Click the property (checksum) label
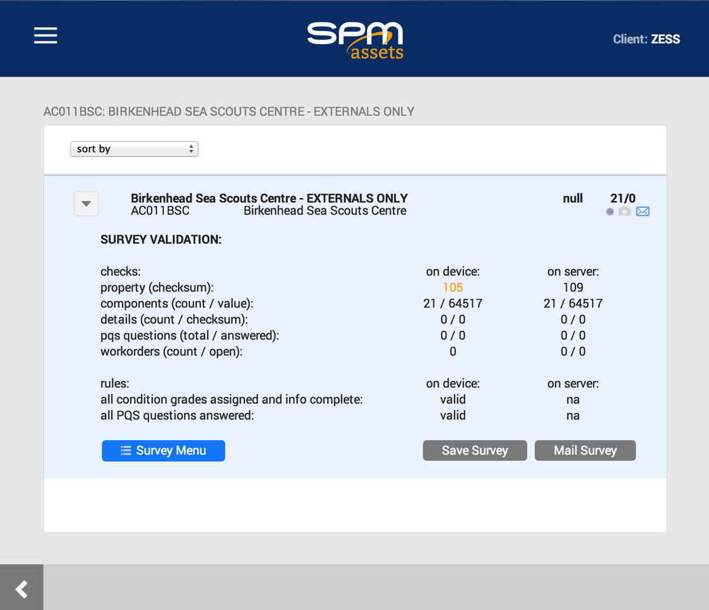709x610 pixels. (157, 288)
